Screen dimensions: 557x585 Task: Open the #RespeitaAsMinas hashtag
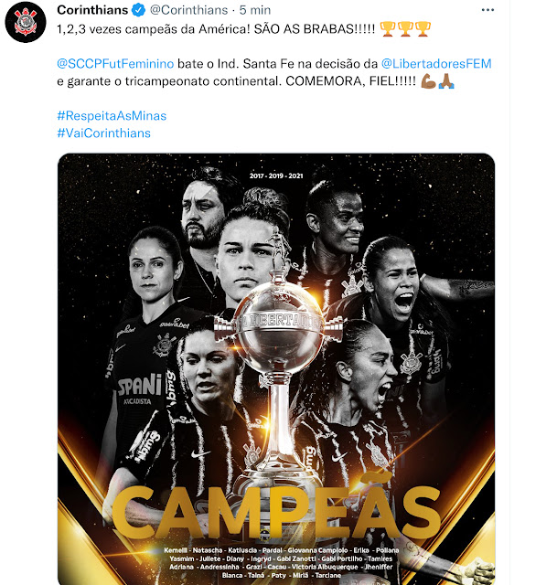pyautogui.click(x=112, y=116)
